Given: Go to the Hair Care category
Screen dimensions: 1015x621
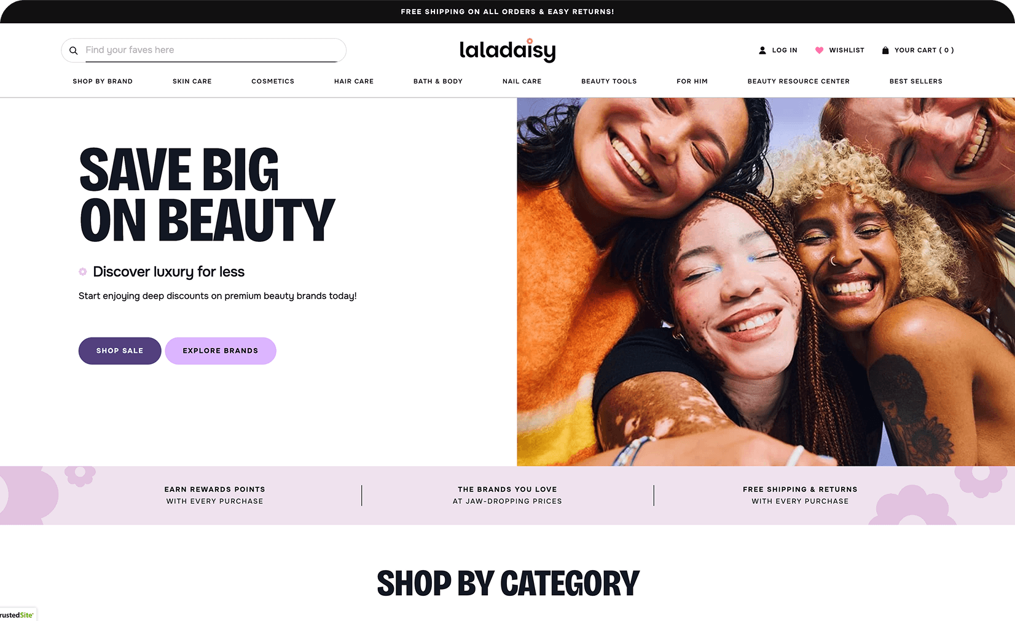Looking at the screenshot, I should [354, 81].
